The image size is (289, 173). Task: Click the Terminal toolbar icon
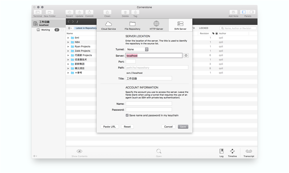point(38,12)
